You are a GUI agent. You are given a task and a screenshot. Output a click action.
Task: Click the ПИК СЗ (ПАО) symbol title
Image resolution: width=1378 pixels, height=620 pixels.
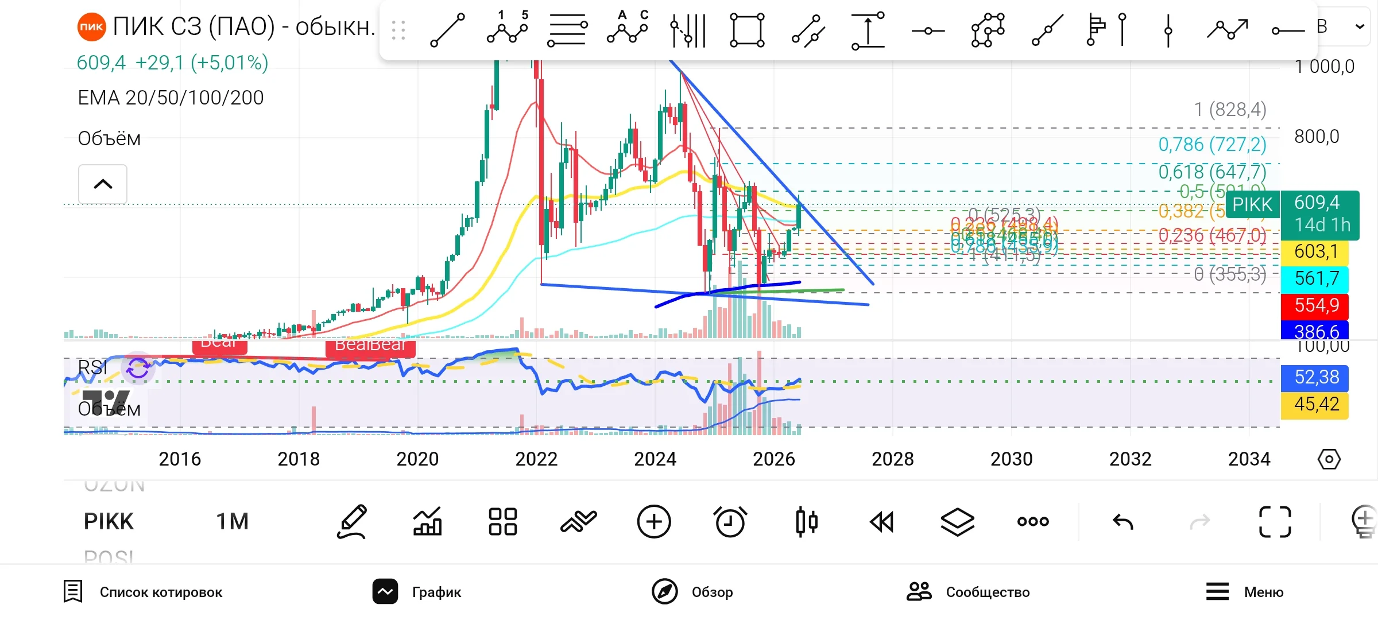click(x=243, y=26)
